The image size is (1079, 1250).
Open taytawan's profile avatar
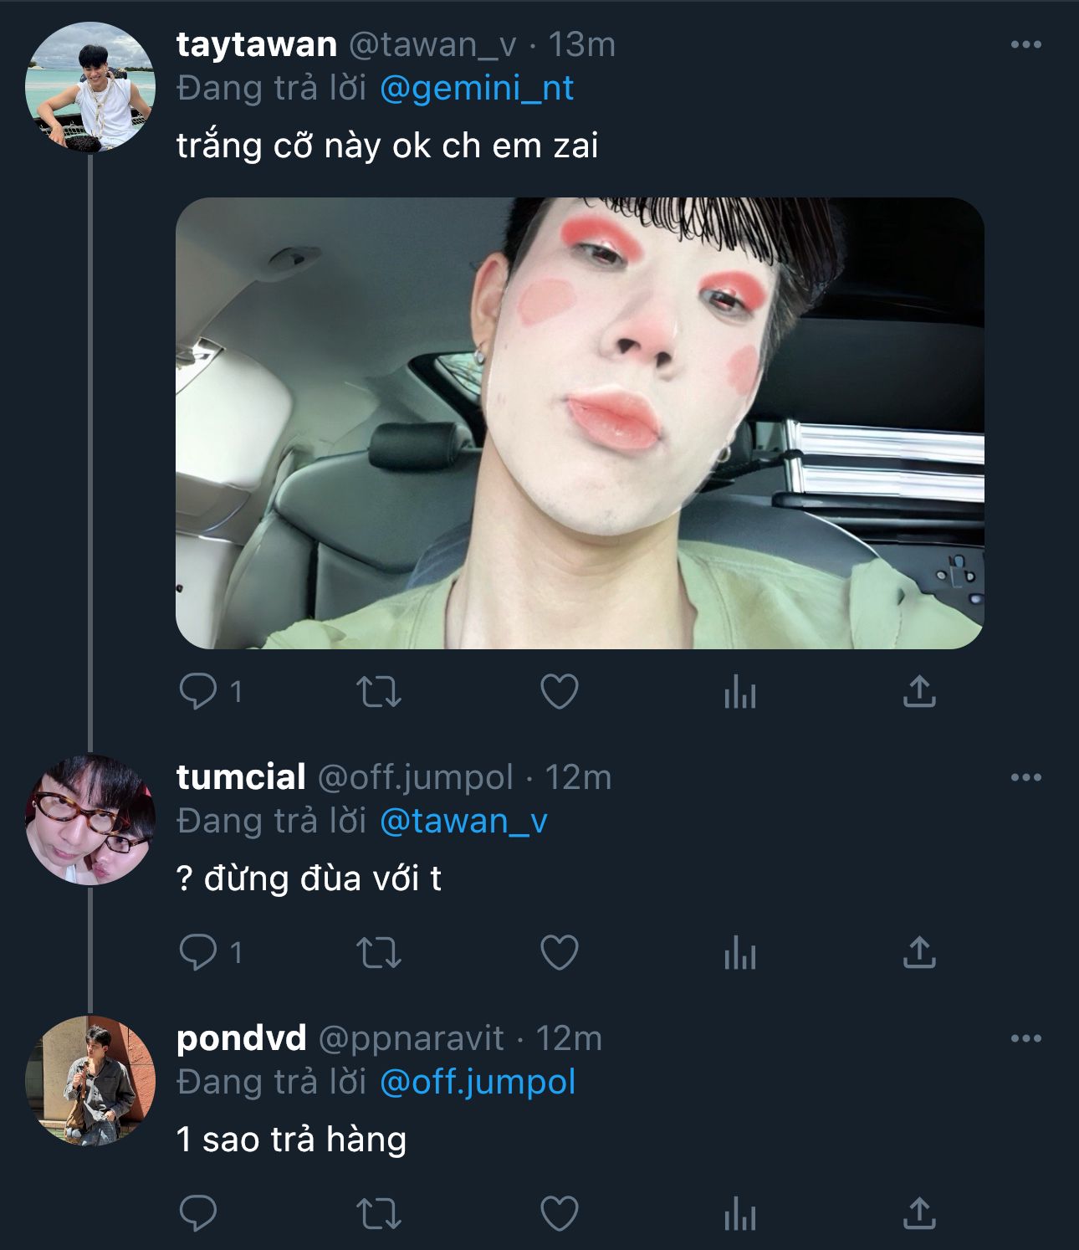(90, 87)
